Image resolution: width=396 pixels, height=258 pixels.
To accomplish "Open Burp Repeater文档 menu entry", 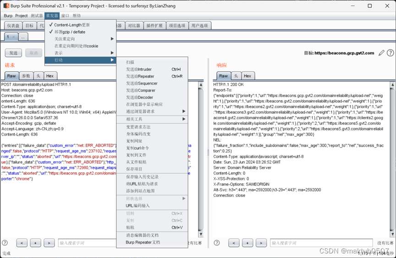I will (152, 242).
